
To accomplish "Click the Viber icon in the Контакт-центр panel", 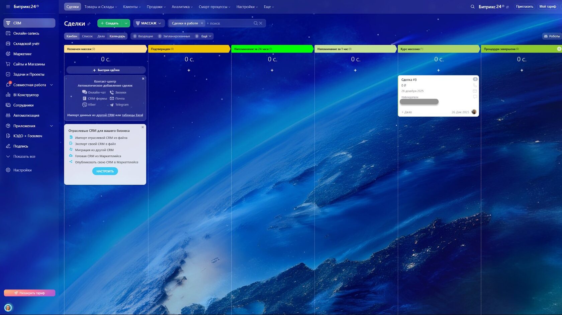I will point(85,105).
